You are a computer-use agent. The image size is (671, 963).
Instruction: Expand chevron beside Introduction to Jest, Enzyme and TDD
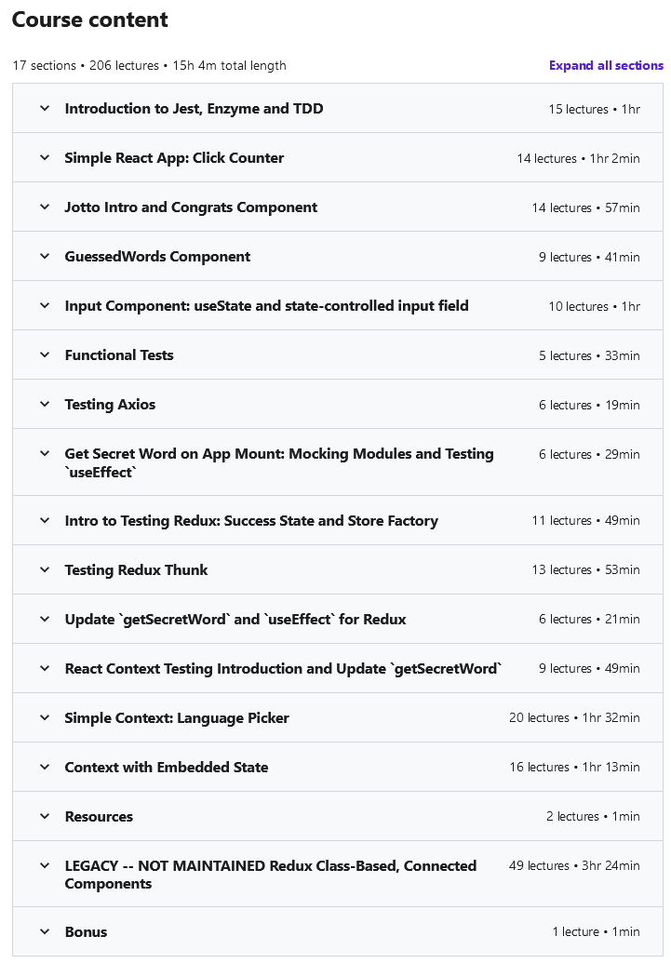point(44,109)
